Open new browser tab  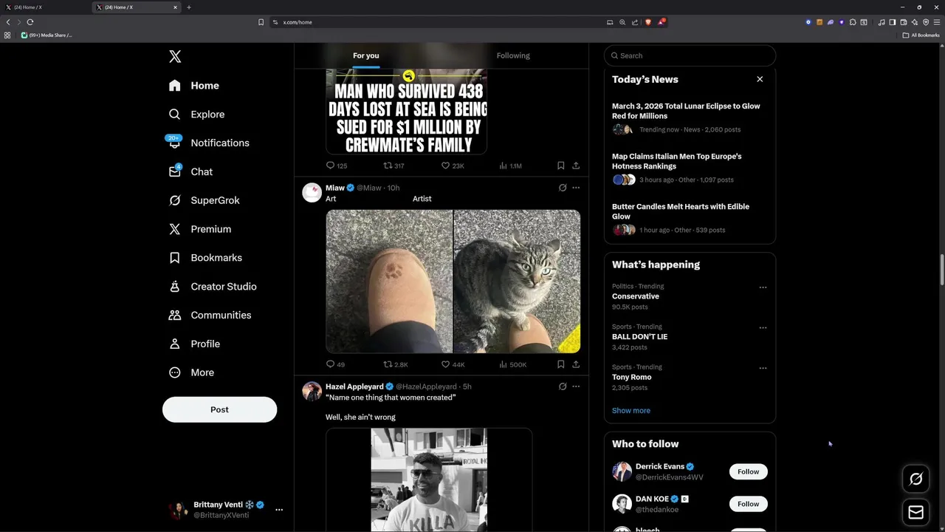[189, 7]
